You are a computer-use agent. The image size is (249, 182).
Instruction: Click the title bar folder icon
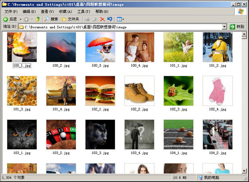tap(4, 4)
